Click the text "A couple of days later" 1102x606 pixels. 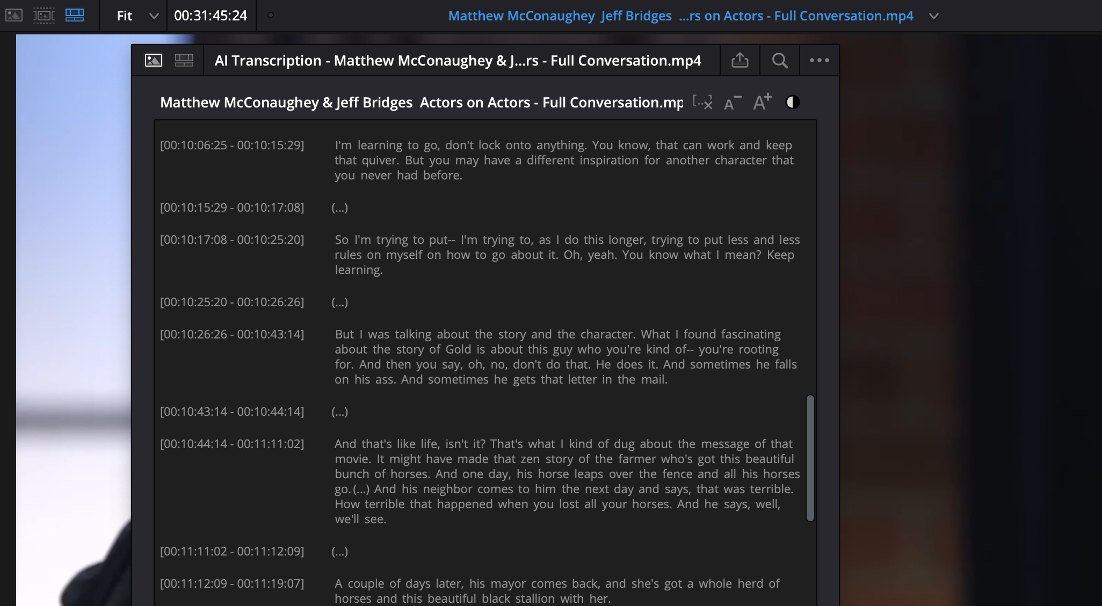398,583
